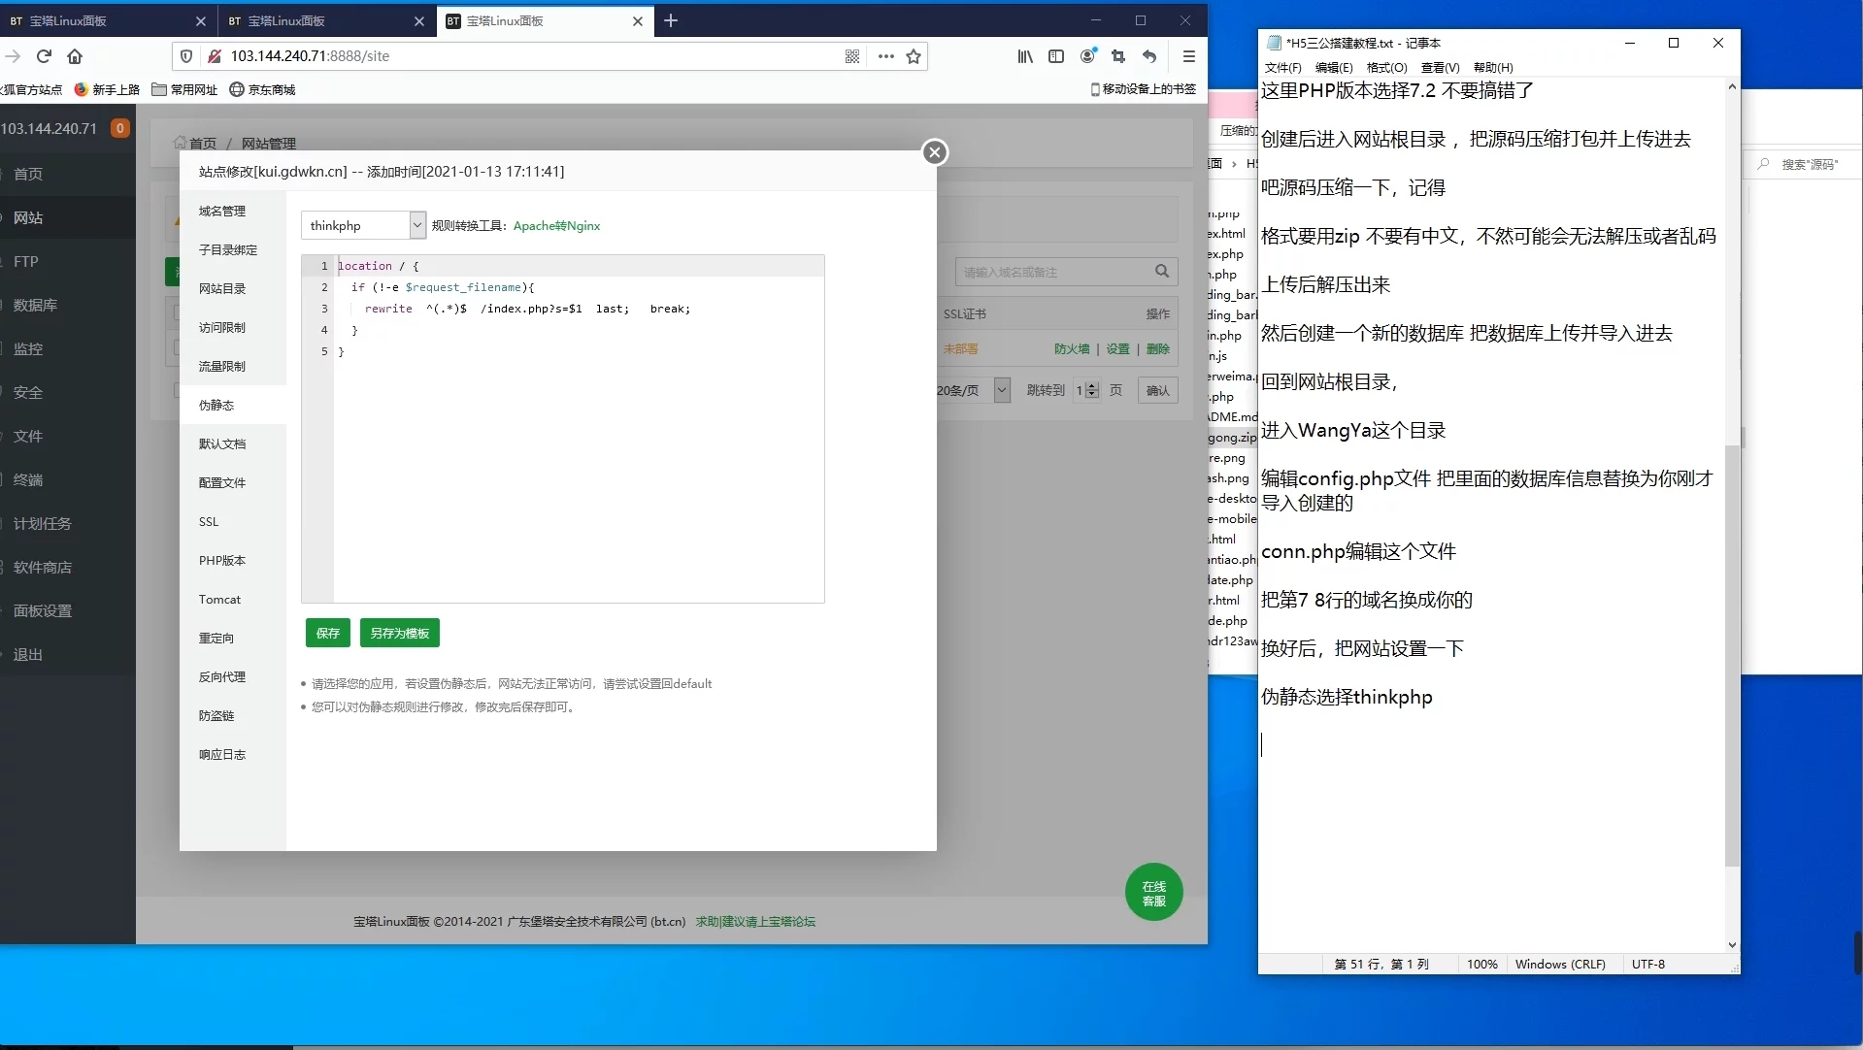Open the QR code icon in the address bar
The height and width of the screenshot is (1050, 1863).
pos(852,56)
